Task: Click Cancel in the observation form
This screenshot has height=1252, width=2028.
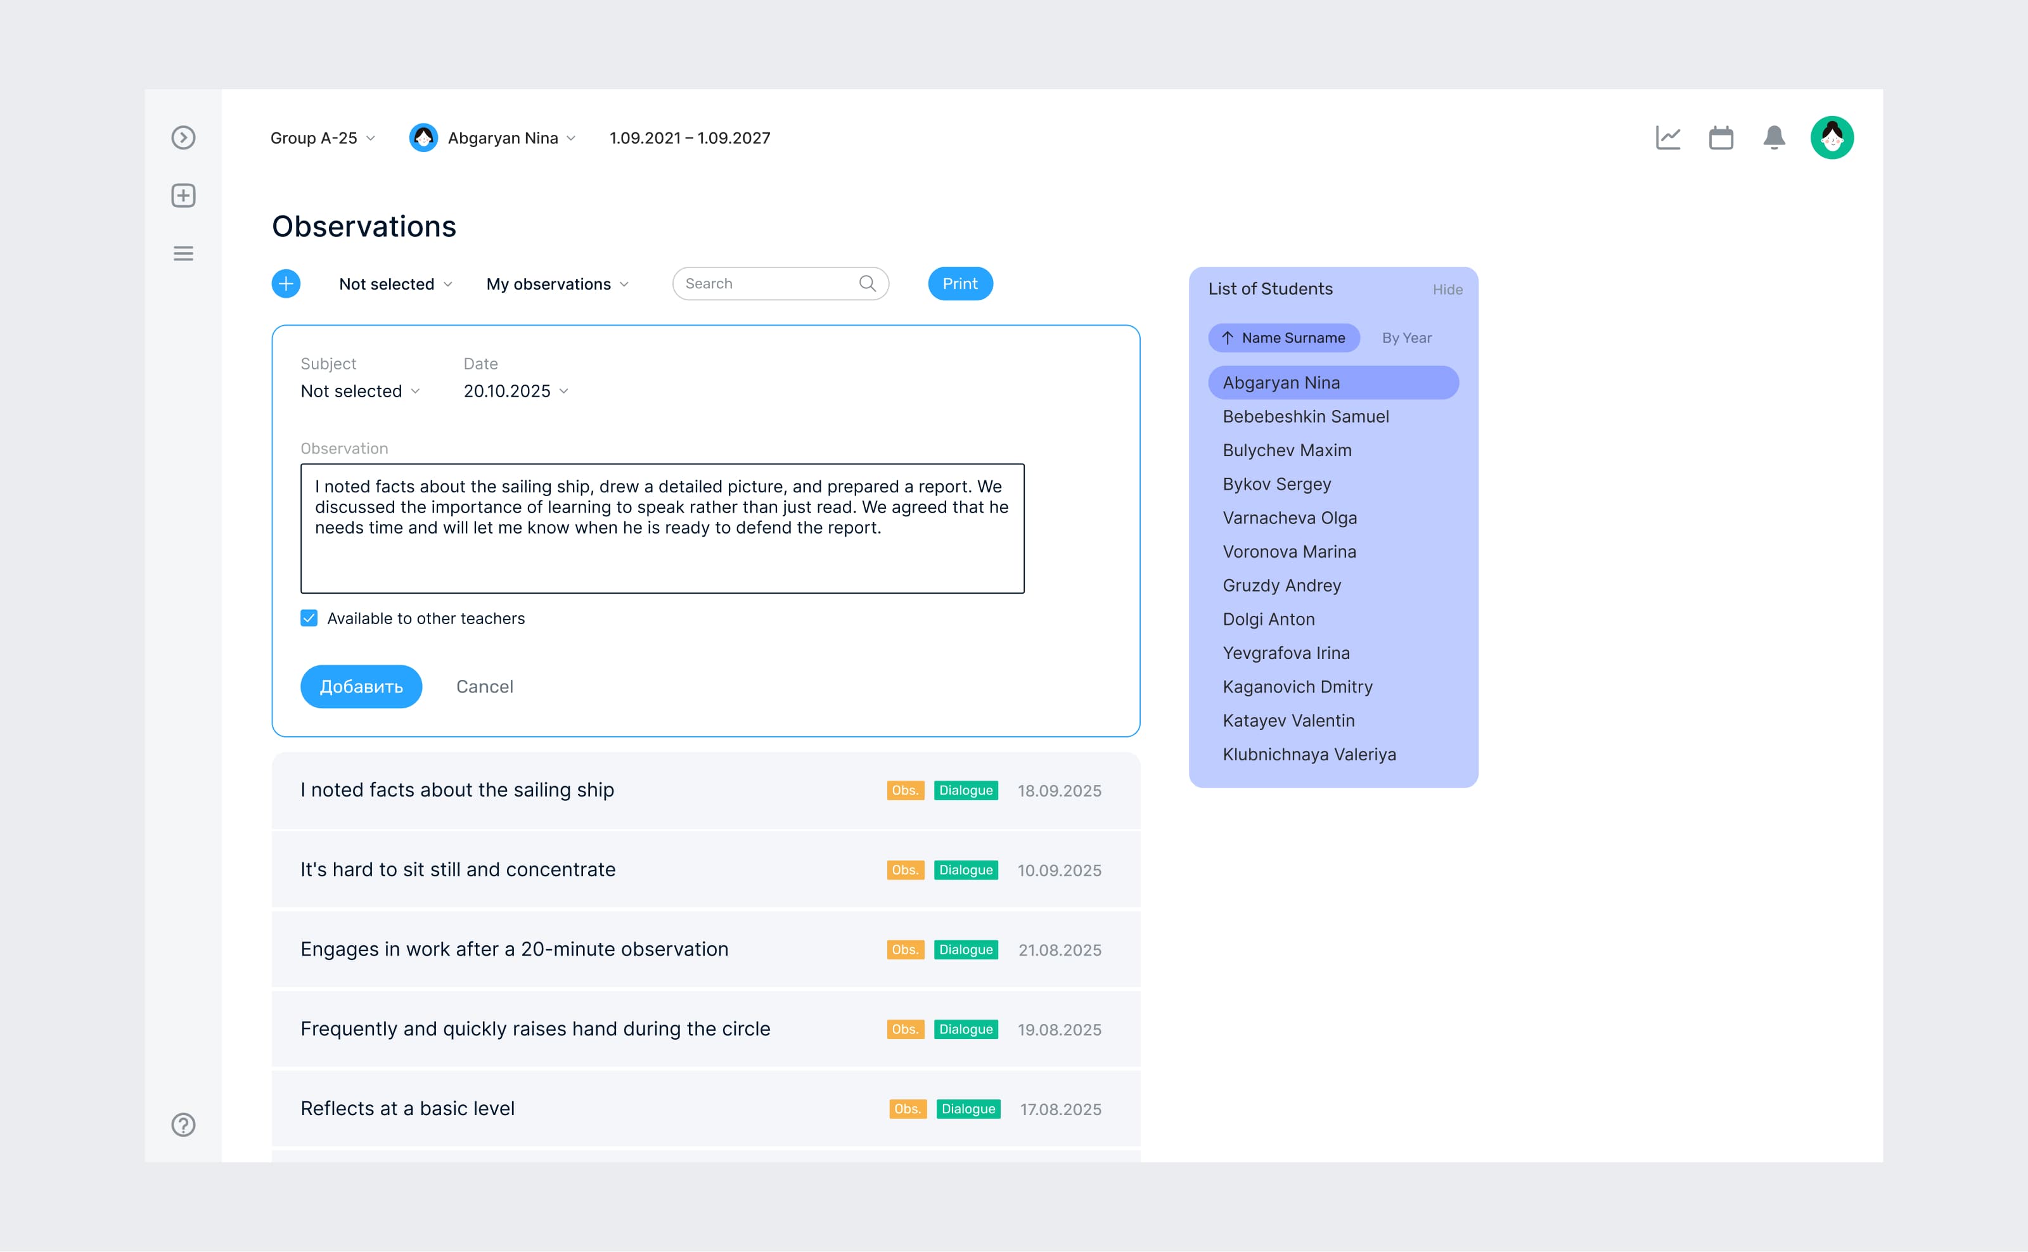Action: pos(484,686)
